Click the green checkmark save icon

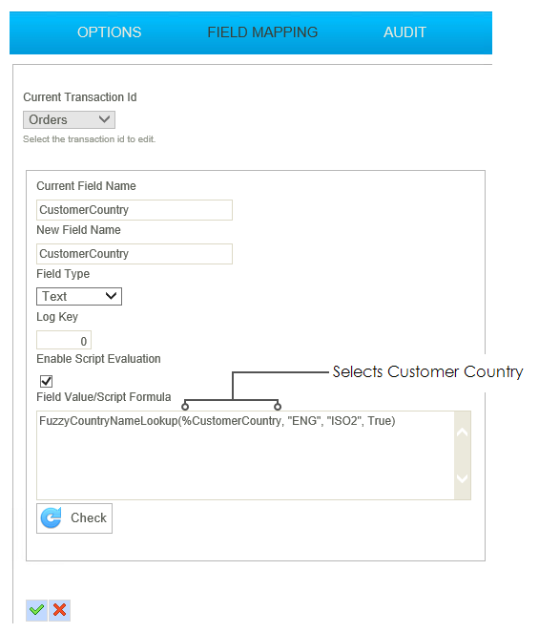(36, 610)
